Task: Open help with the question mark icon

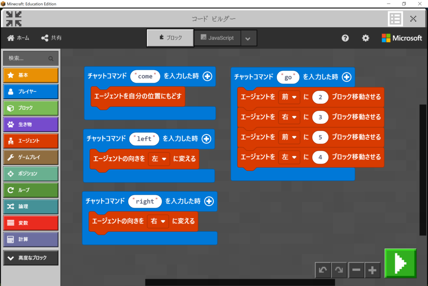Action: (345, 38)
